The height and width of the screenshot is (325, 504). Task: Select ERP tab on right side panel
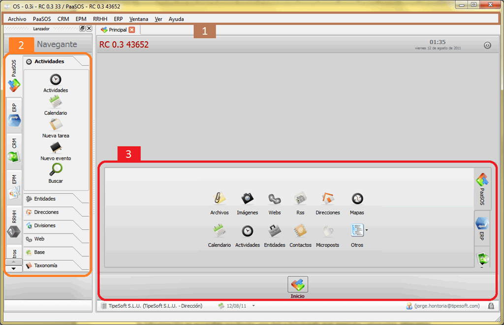tap(482, 229)
